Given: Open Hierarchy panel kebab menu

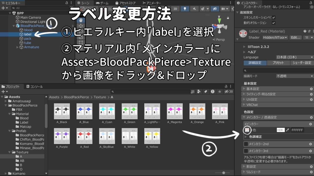Looking at the screenshot, I should (x=71, y=3).
